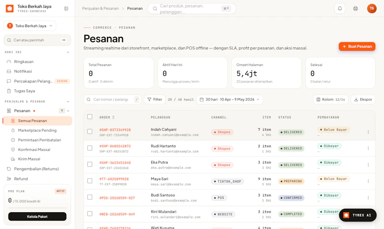Collapse the Pesanan submenu chevron

point(68,111)
